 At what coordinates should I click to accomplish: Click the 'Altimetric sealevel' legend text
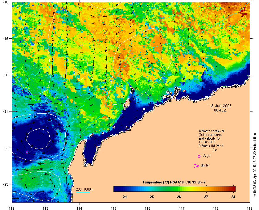(211, 131)
